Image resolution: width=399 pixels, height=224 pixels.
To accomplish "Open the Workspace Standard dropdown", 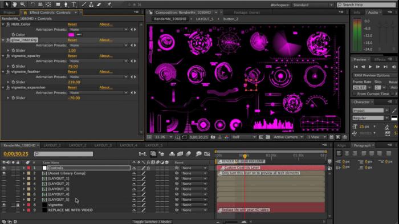I will (312, 5).
